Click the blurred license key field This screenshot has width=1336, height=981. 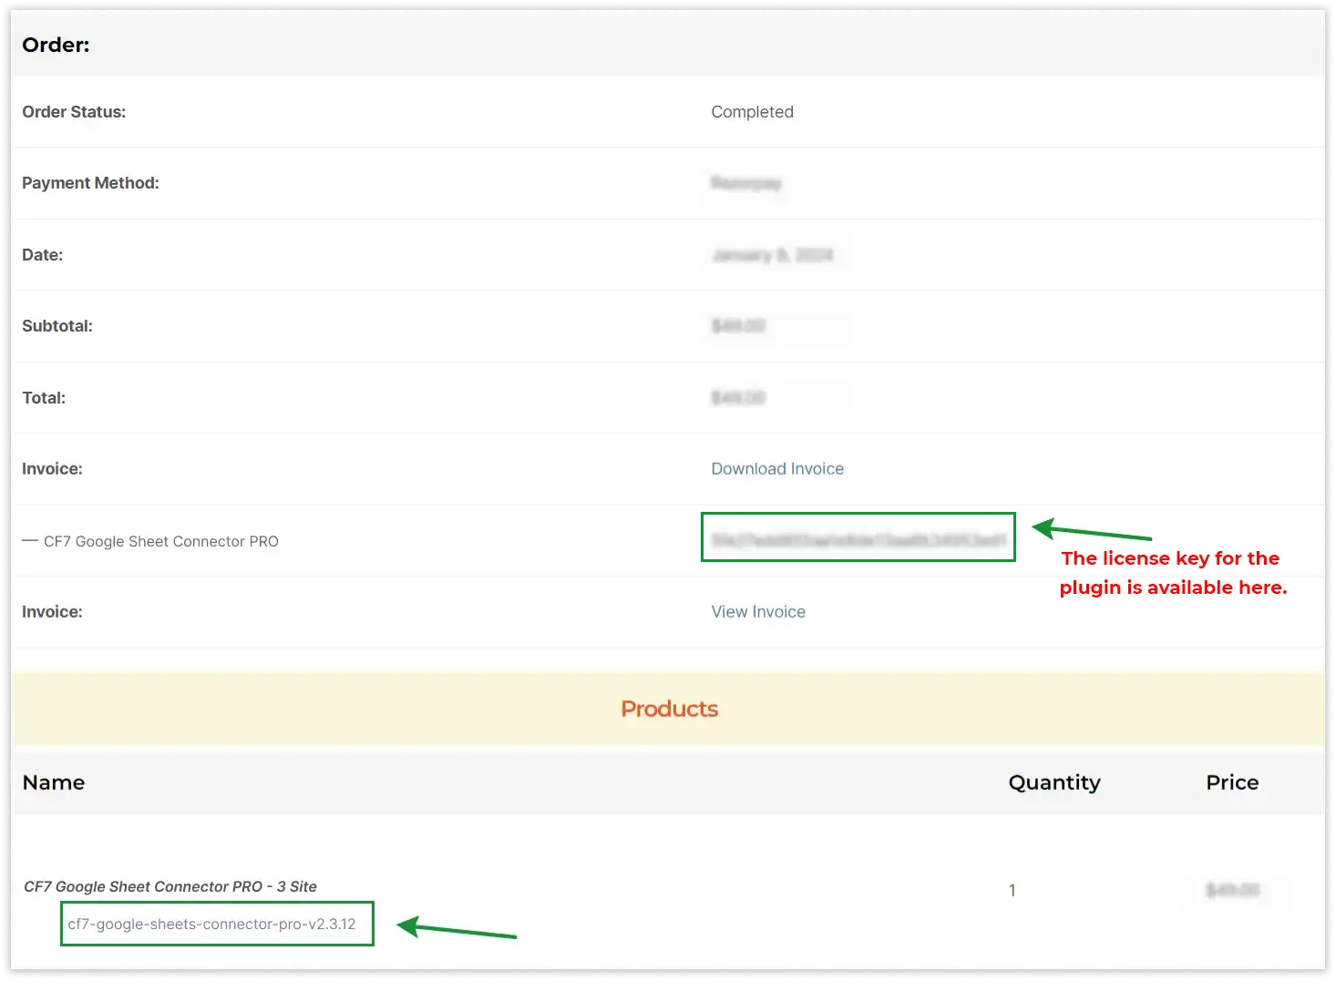point(858,539)
